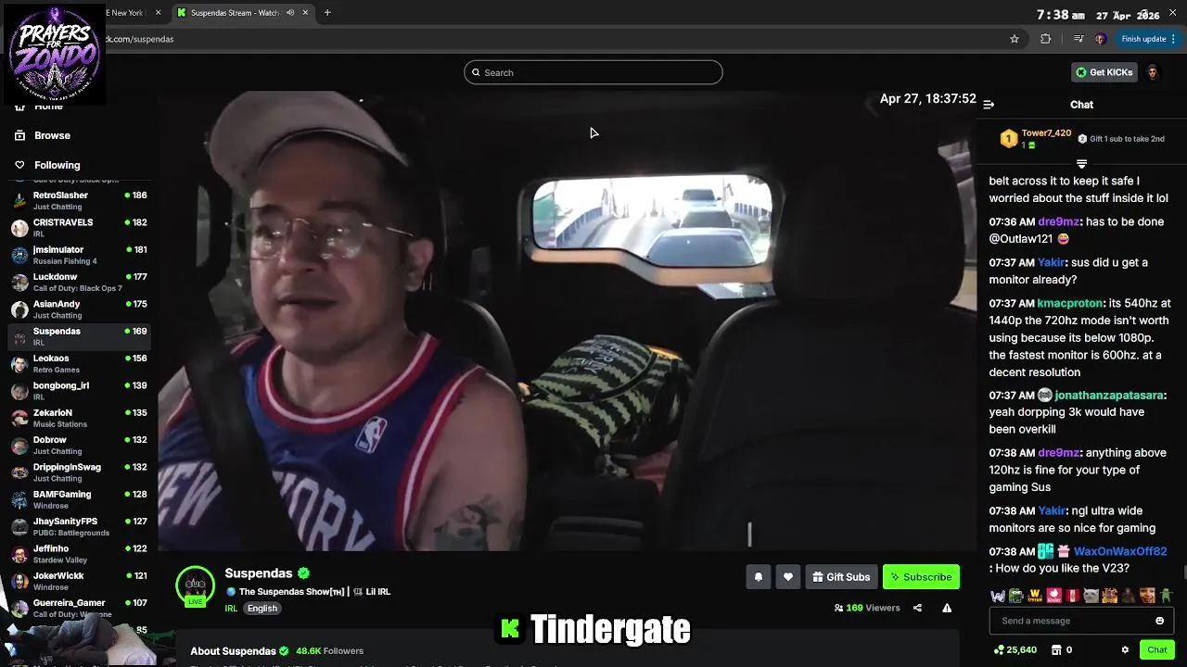Open channel points balance 25,640
1187x667 pixels.
click(x=1015, y=650)
